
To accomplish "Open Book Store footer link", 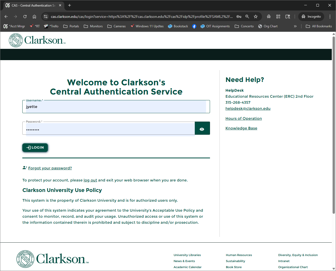I will [x=234, y=267].
